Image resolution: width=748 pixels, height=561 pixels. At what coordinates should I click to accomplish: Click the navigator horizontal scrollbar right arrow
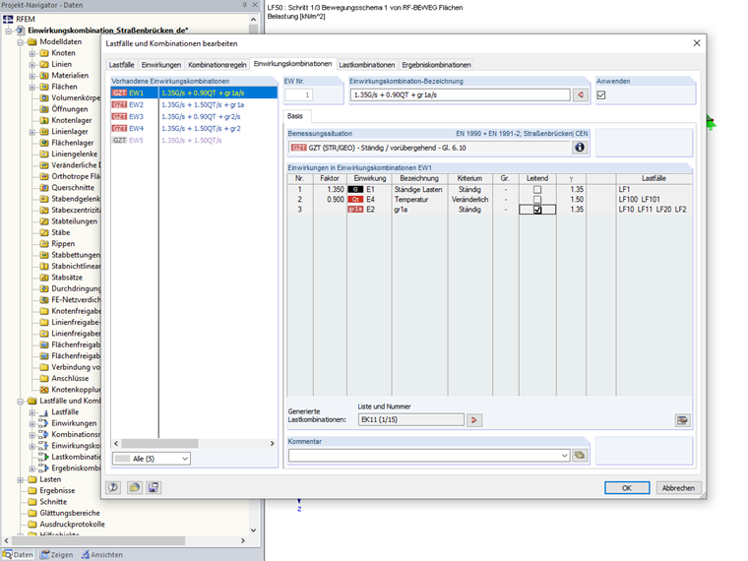coord(243,541)
